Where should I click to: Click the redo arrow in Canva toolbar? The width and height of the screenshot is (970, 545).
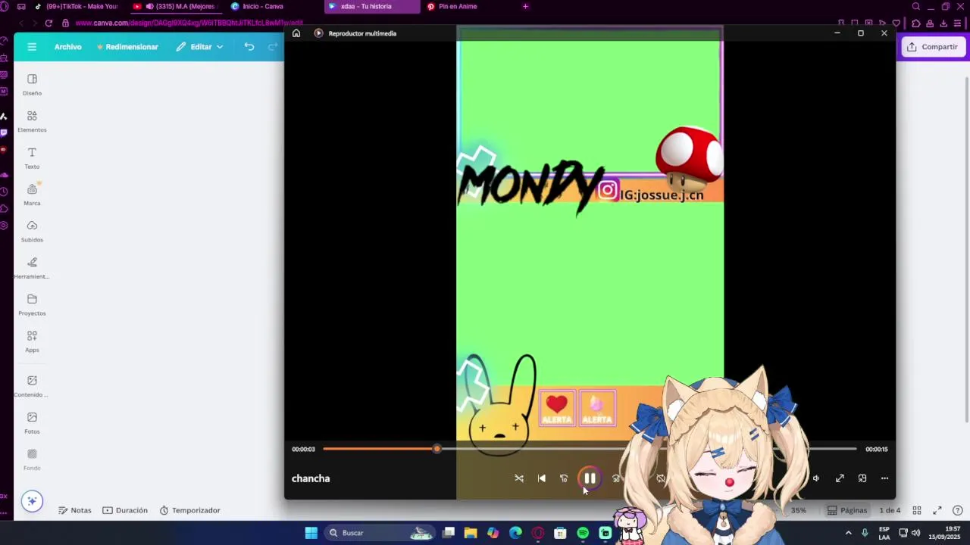click(x=273, y=47)
